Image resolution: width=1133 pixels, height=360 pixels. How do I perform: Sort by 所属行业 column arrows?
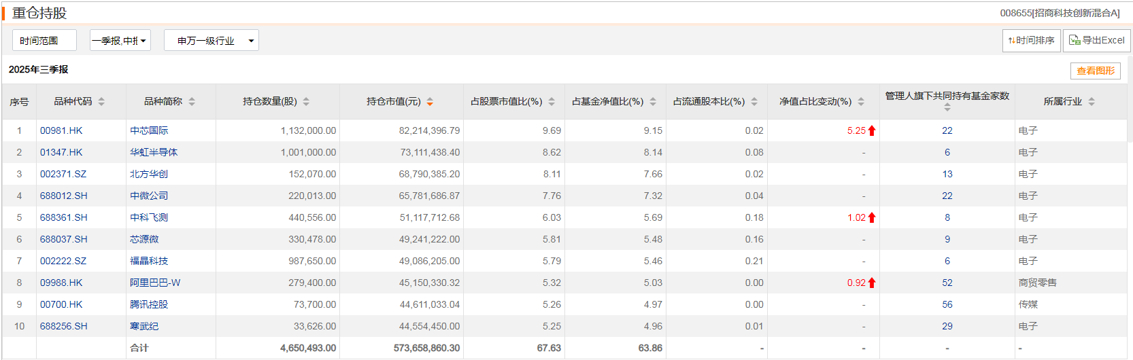coord(1092,102)
